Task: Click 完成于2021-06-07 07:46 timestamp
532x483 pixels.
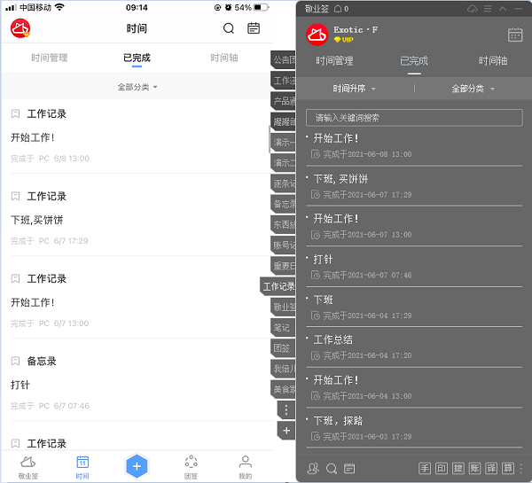Action: coord(367,275)
